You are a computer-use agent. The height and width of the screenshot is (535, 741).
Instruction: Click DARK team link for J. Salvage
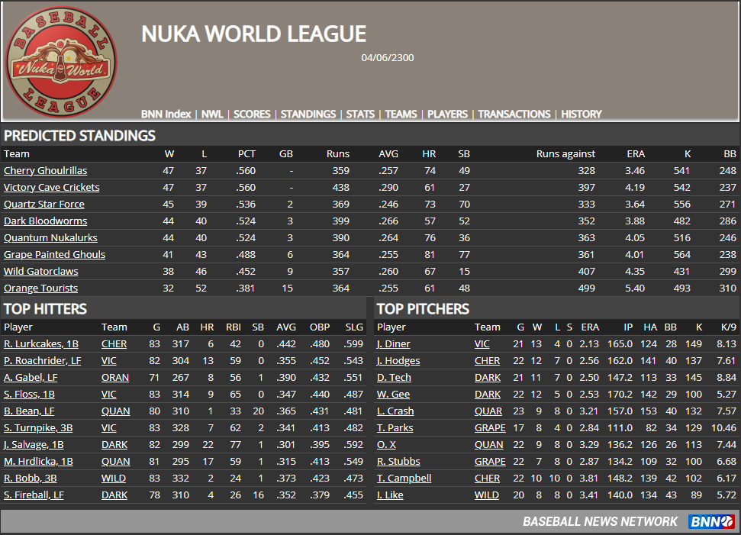click(114, 445)
